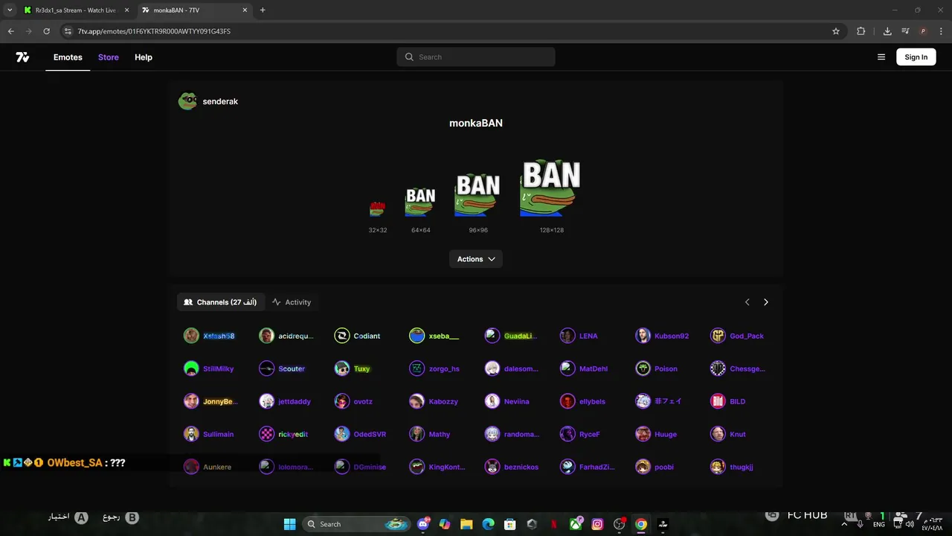Go to the previous channels page arrow

pyautogui.click(x=747, y=302)
